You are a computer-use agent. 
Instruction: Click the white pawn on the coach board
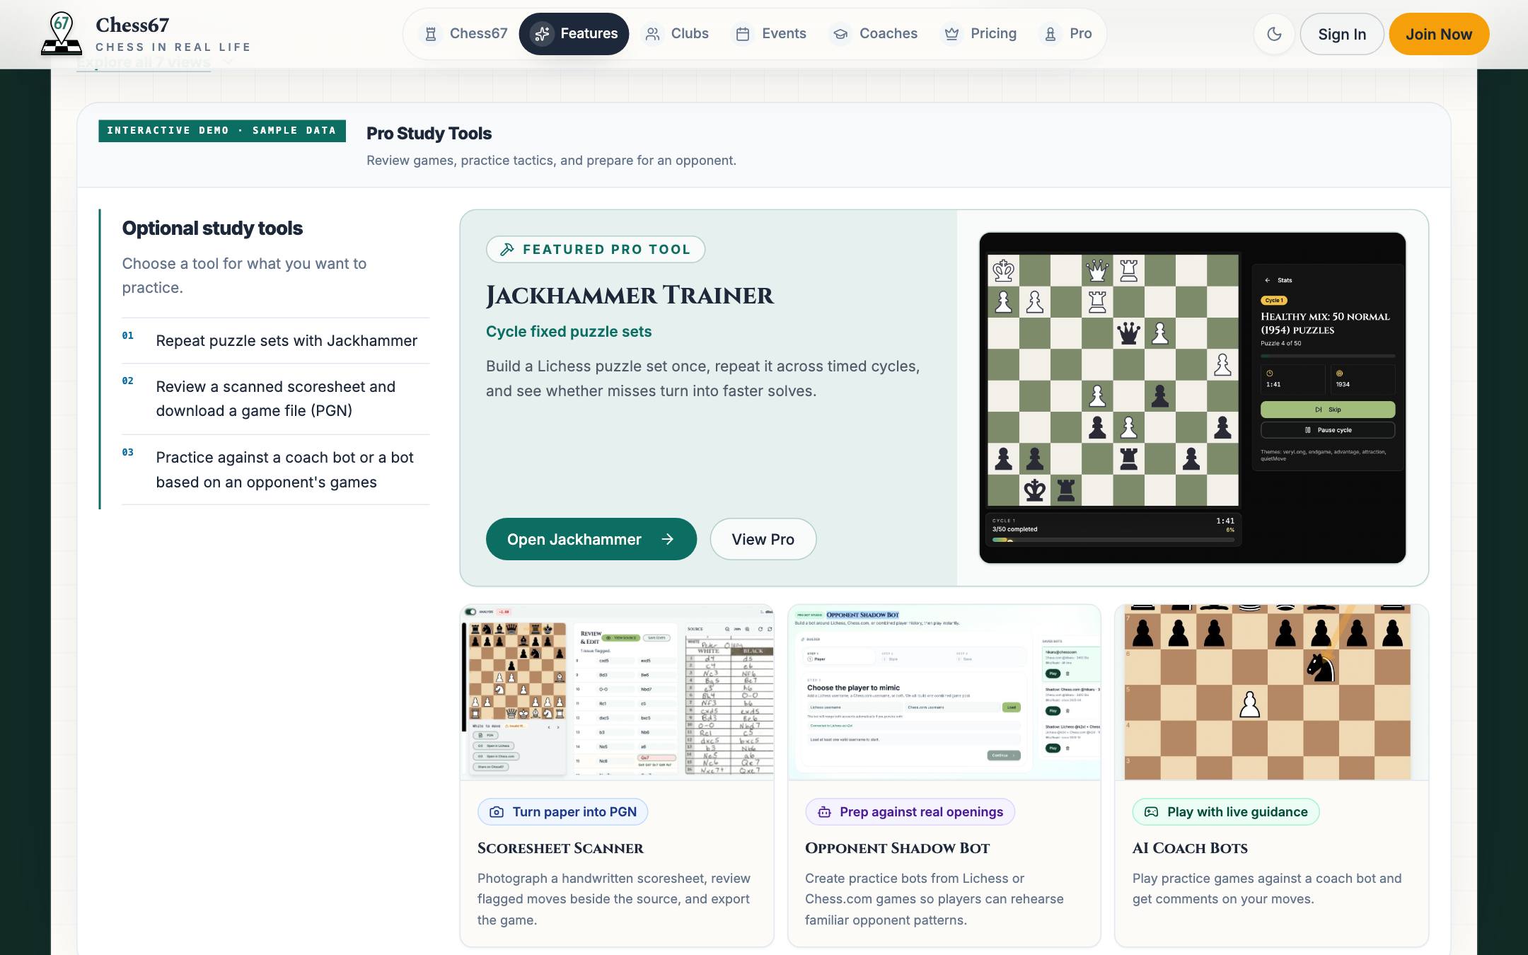pos(1250,704)
